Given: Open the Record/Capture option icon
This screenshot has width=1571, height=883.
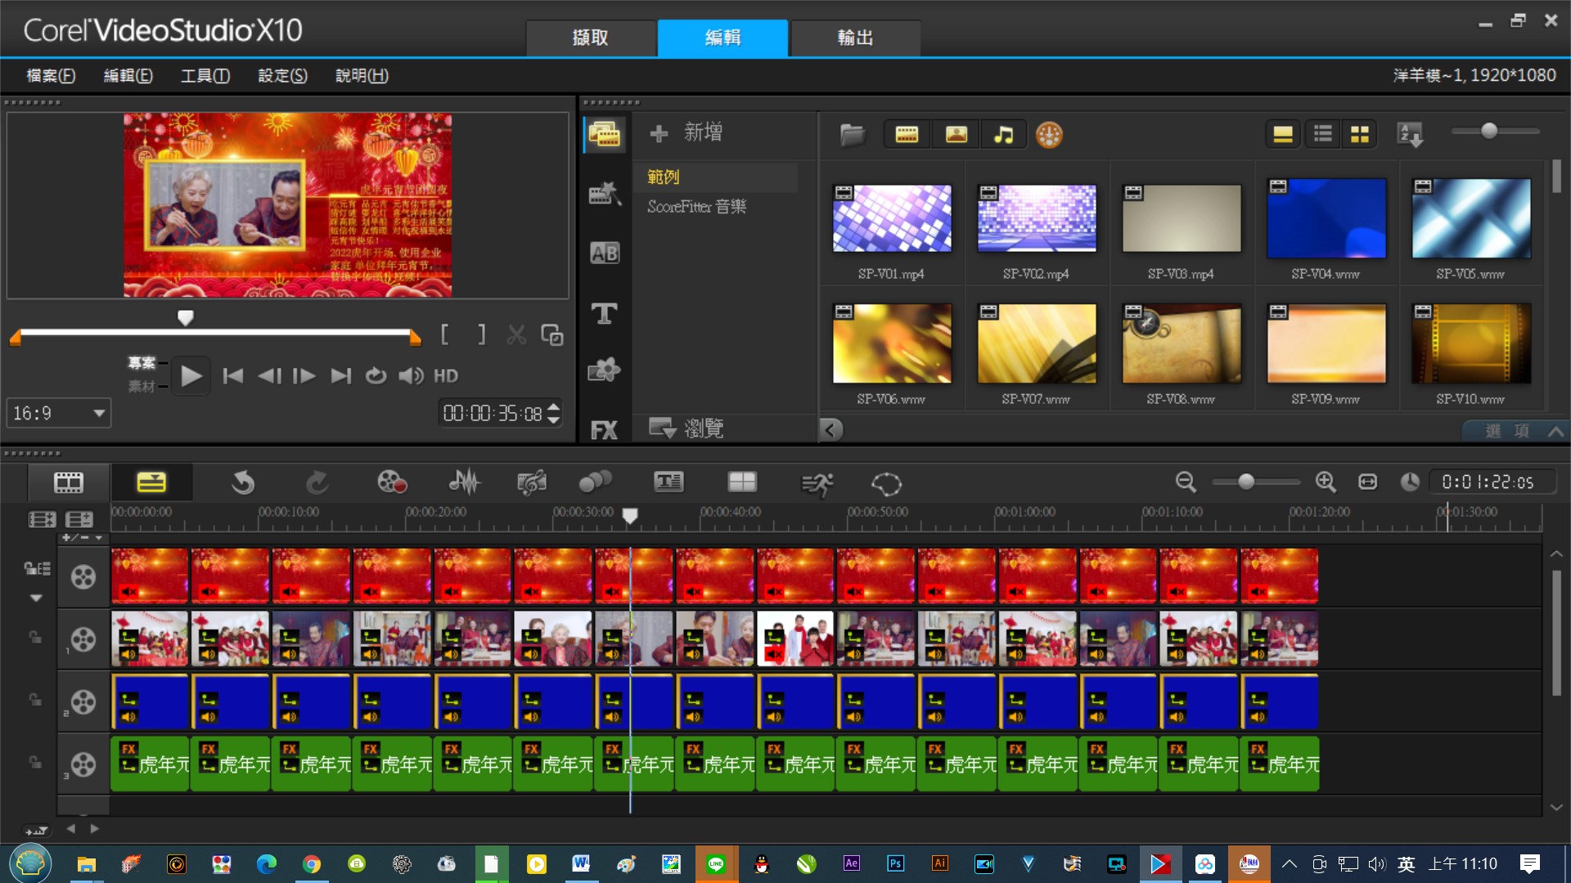Looking at the screenshot, I should pyautogui.click(x=392, y=483).
